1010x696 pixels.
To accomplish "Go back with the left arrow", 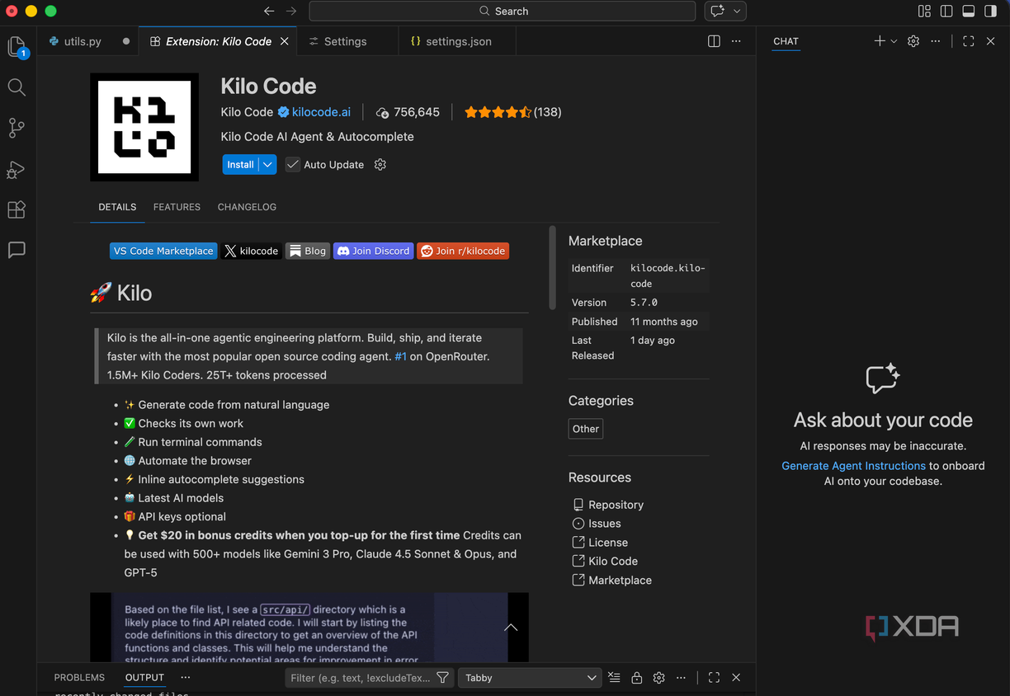I will click(x=269, y=11).
